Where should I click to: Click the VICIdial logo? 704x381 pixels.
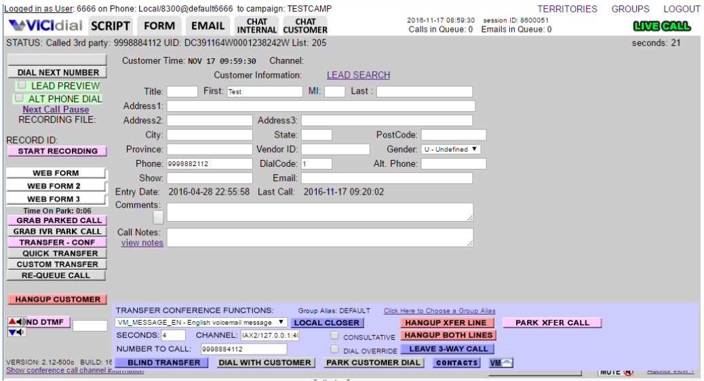point(45,26)
